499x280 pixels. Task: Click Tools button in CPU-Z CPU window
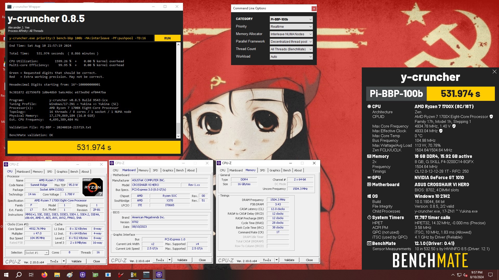[x=54, y=261]
